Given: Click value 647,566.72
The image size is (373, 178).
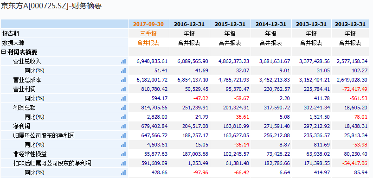Looking at the screenshot, I should [155, 135].
